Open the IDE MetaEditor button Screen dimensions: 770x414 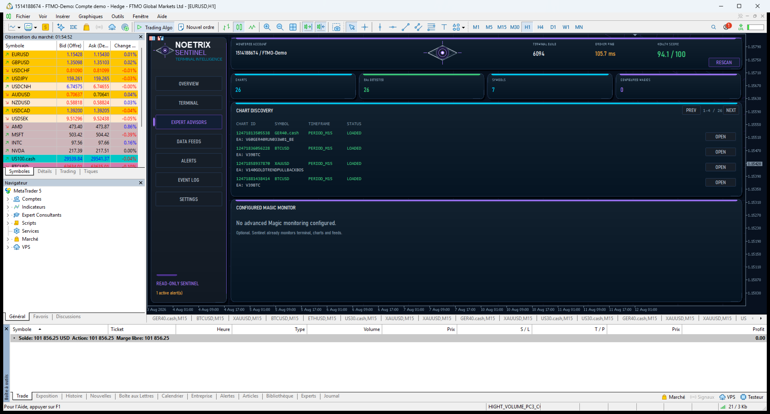coord(73,27)
